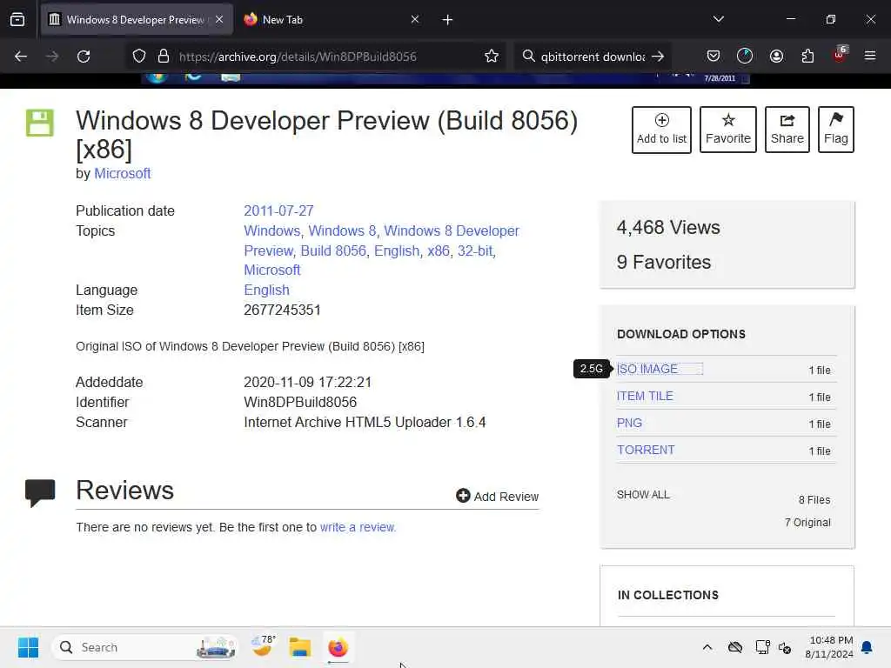Screen dimensions: 891x668
Task: Share this archive item
Action: tap(787, 130)
